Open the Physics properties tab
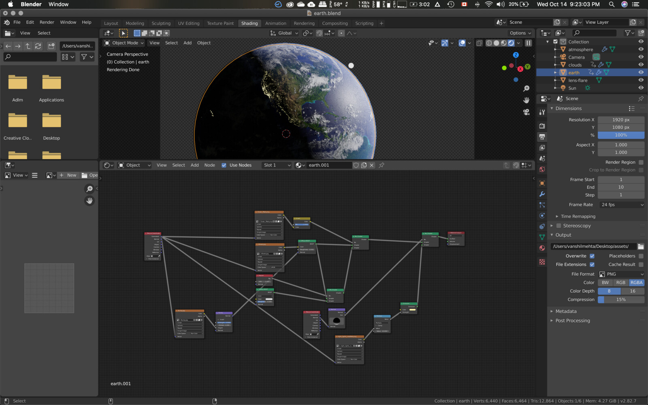This screenshot has width=648, height=405. click(542, 215)
